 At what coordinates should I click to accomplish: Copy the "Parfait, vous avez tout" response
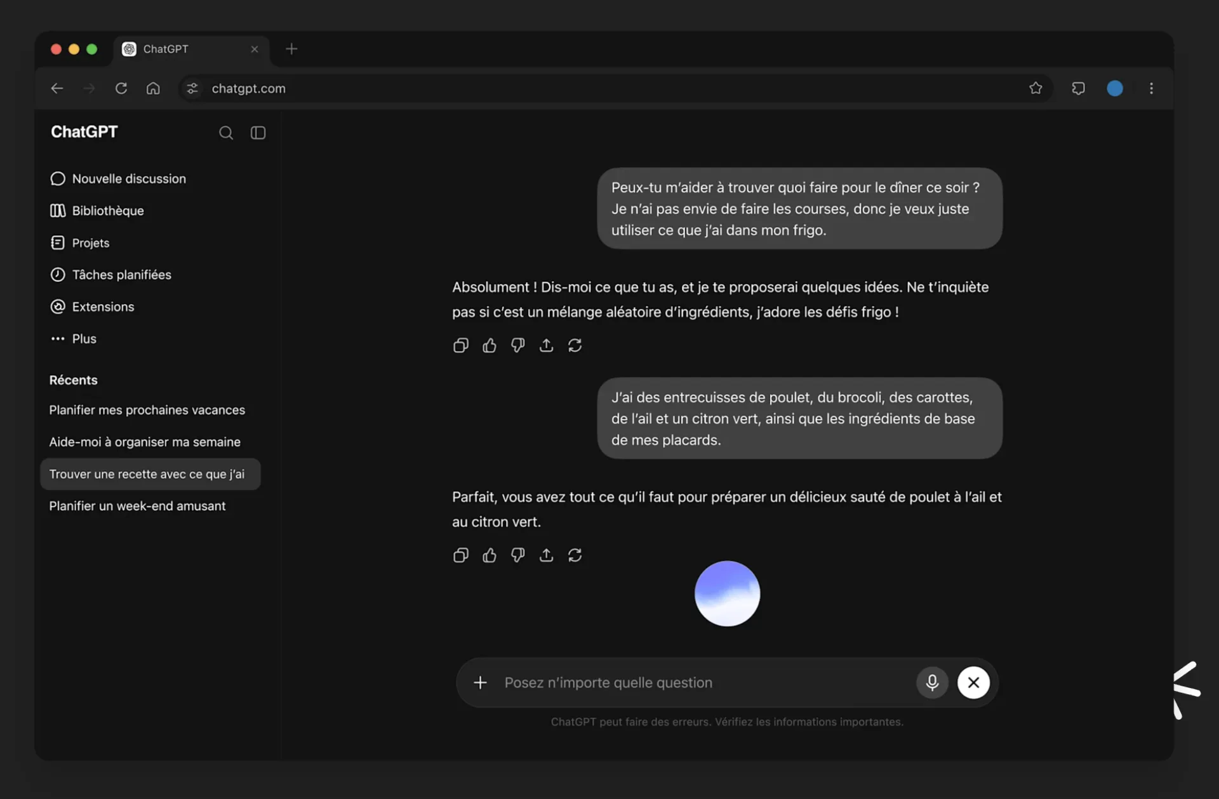click(461, 555)
